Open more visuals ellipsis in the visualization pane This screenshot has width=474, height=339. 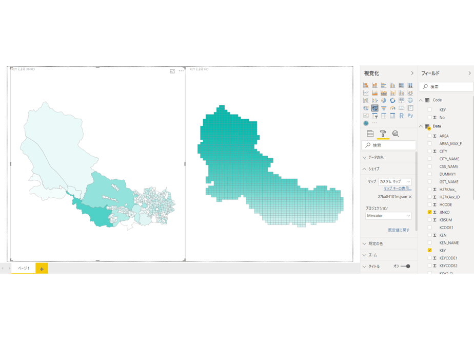pyautogui.click(x=375, y=123)
